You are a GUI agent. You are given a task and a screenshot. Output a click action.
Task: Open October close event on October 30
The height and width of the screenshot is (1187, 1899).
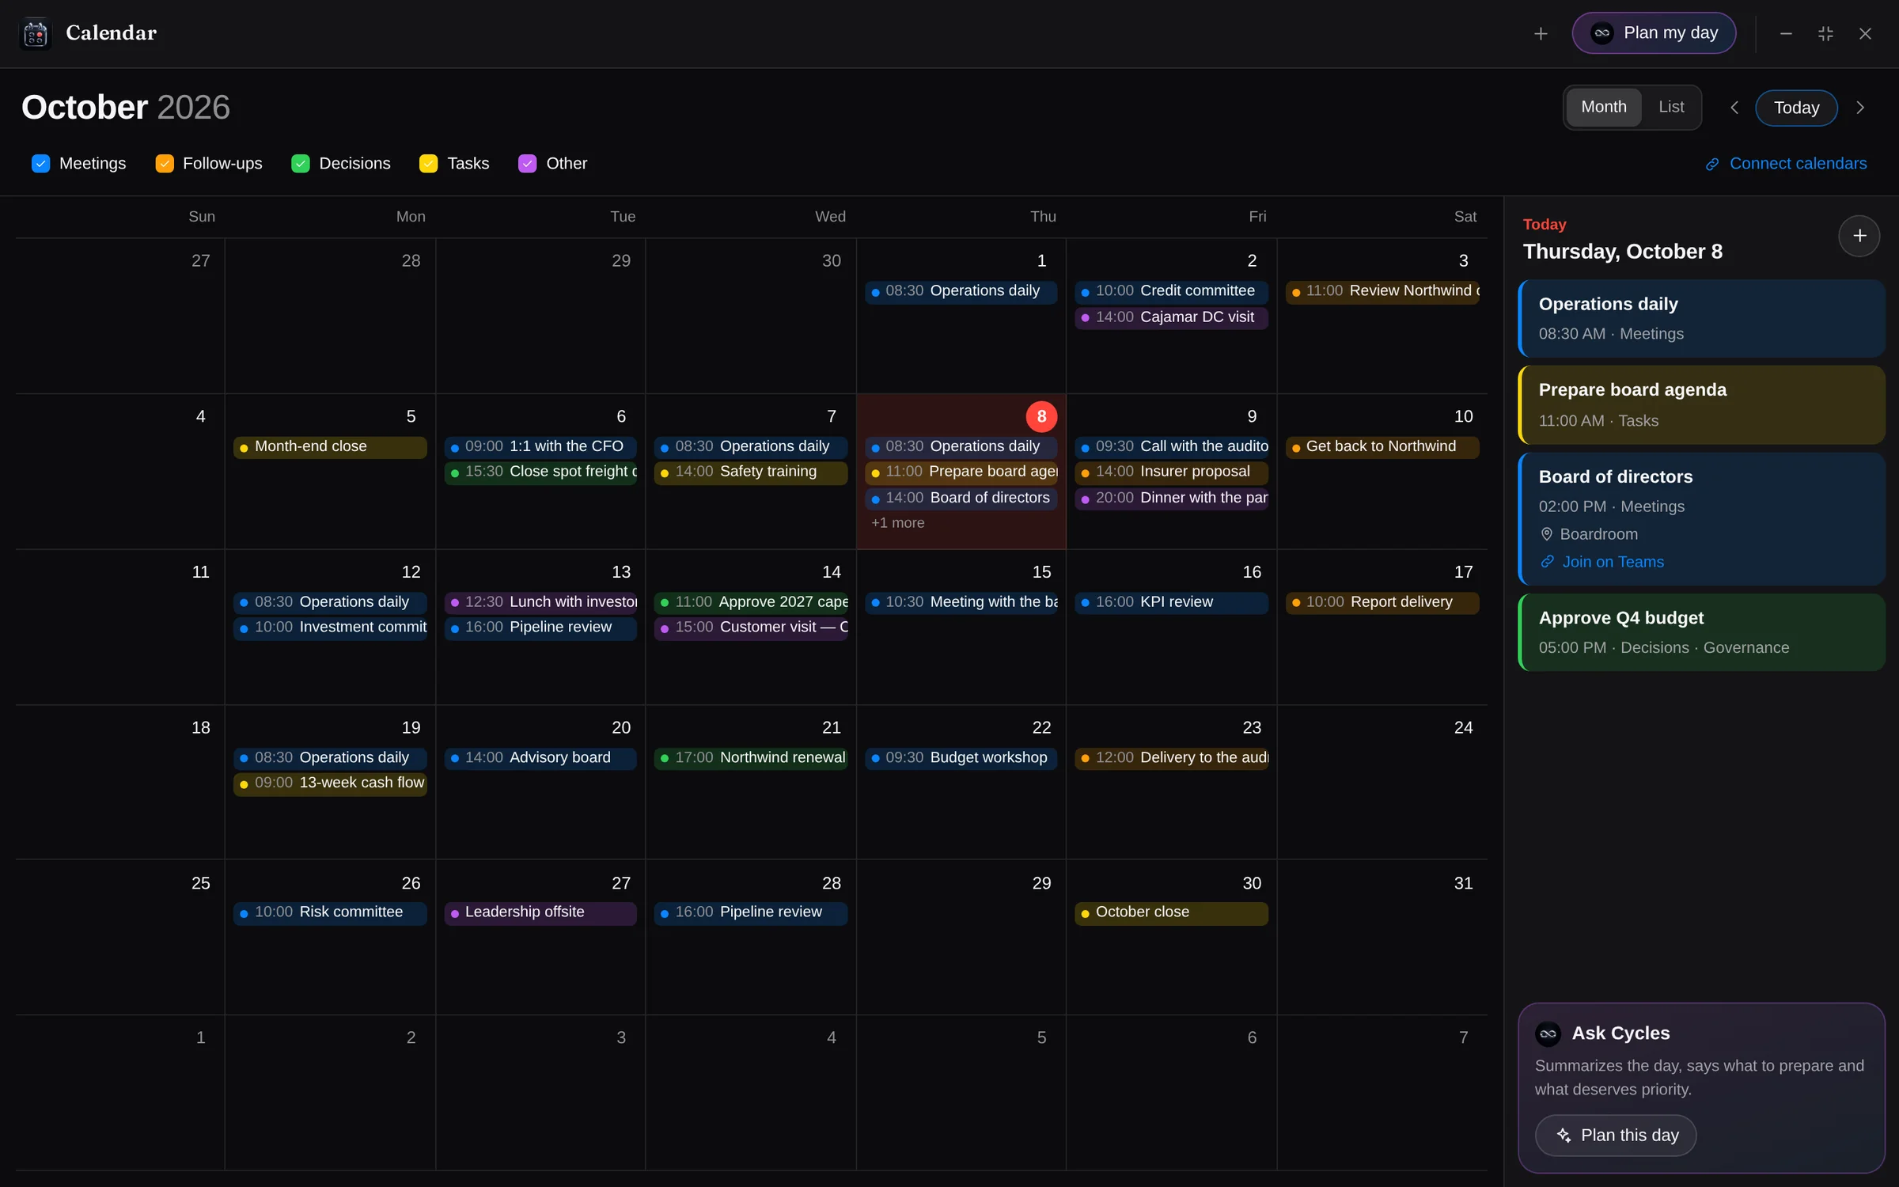[x=1171, y=912]
